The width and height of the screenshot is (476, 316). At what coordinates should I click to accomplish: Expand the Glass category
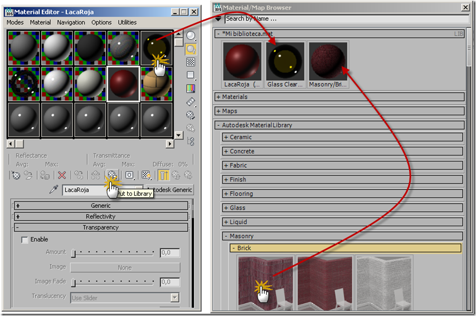(x=343, y=208)
